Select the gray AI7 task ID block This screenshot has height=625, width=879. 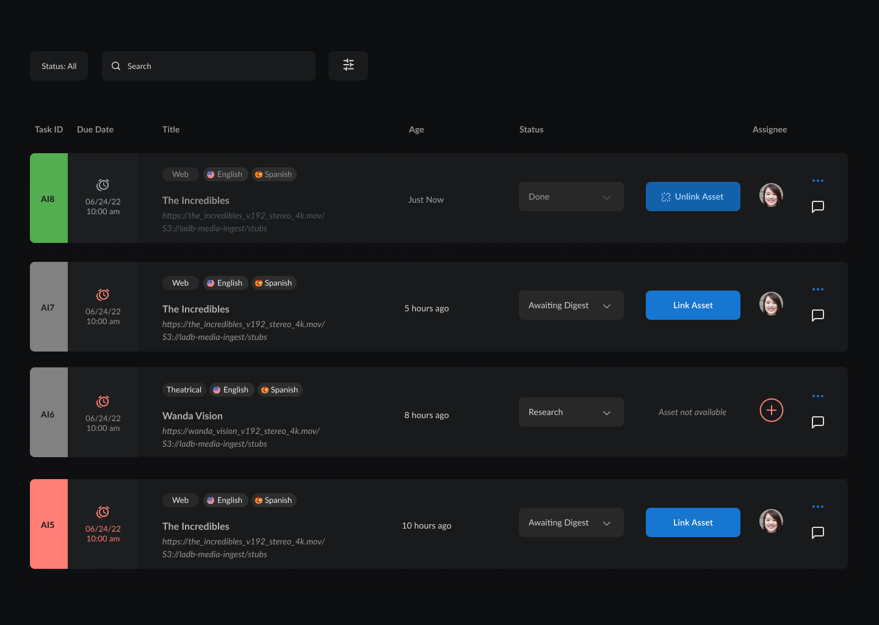point(49,307)
